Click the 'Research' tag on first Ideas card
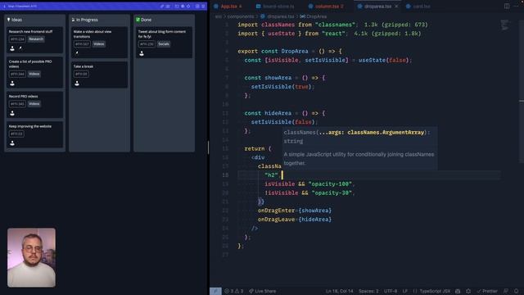Image resolution: width=524 pixels, height=295 pixels. [36, 39]
